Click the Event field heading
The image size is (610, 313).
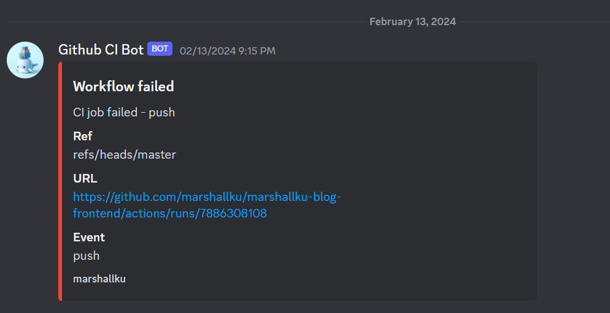pyautogui.click(x=89, y=237)
